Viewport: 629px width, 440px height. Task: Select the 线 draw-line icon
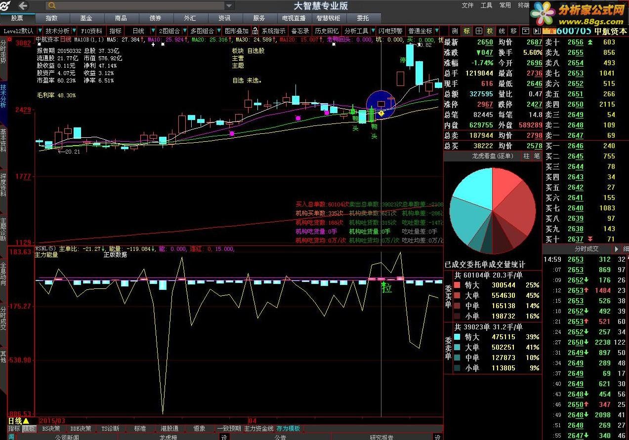(x=502, y=31)
